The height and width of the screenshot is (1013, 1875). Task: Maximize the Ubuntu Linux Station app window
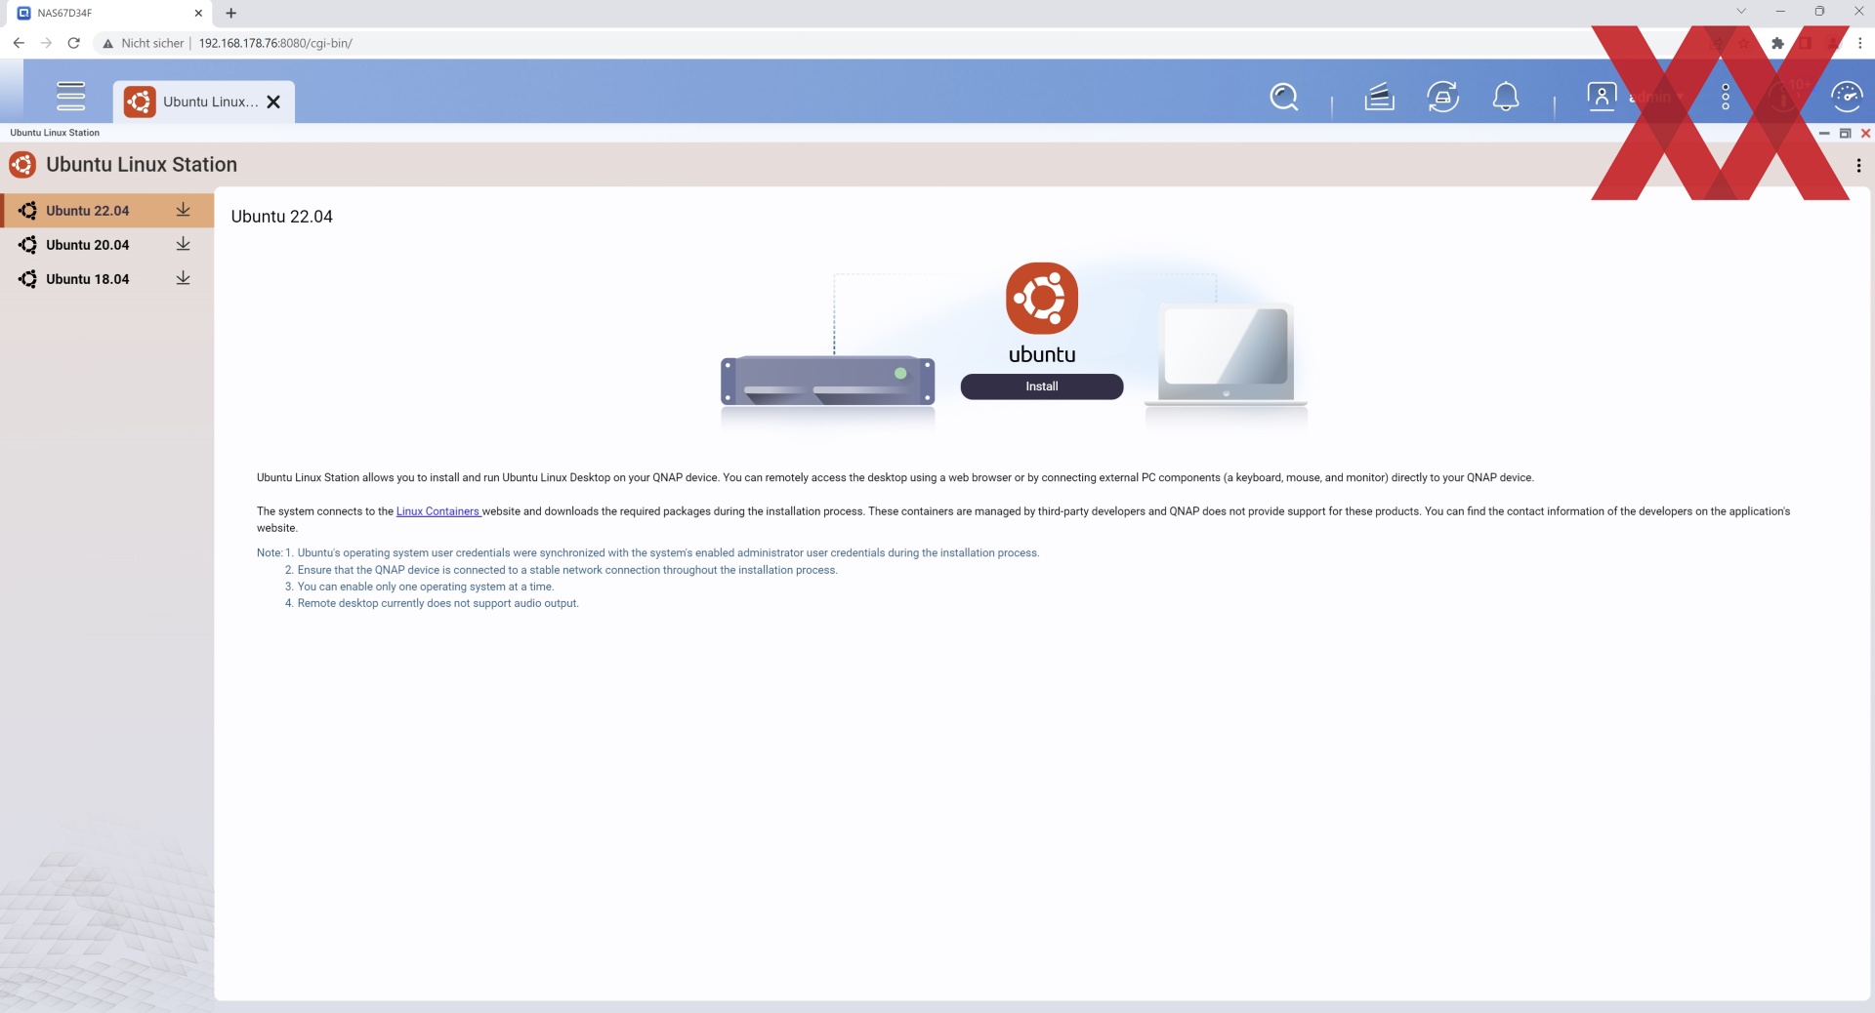click(1845, 133)
